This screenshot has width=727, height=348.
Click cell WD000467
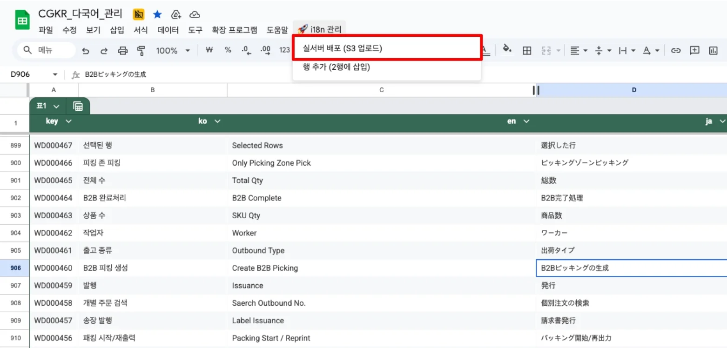click(54, 146)
